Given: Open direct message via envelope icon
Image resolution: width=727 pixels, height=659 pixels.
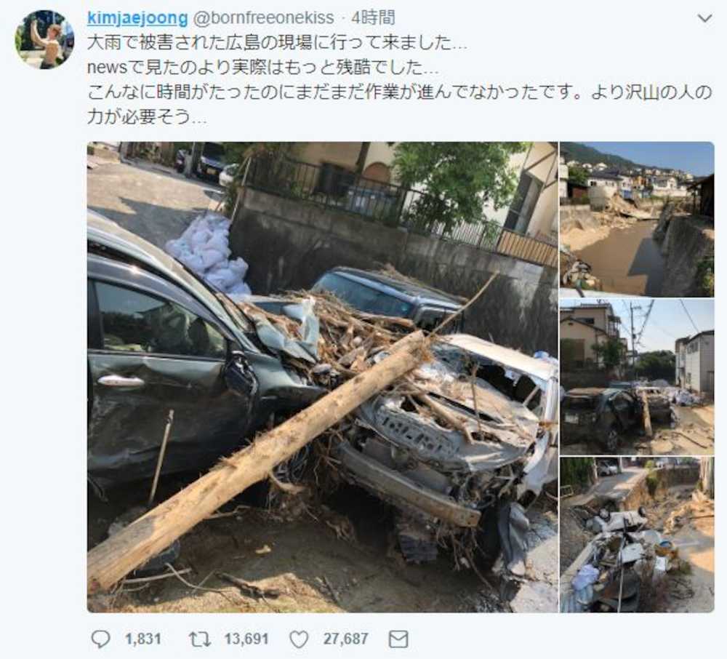Looking at the screenshot, I should (398, 639).
